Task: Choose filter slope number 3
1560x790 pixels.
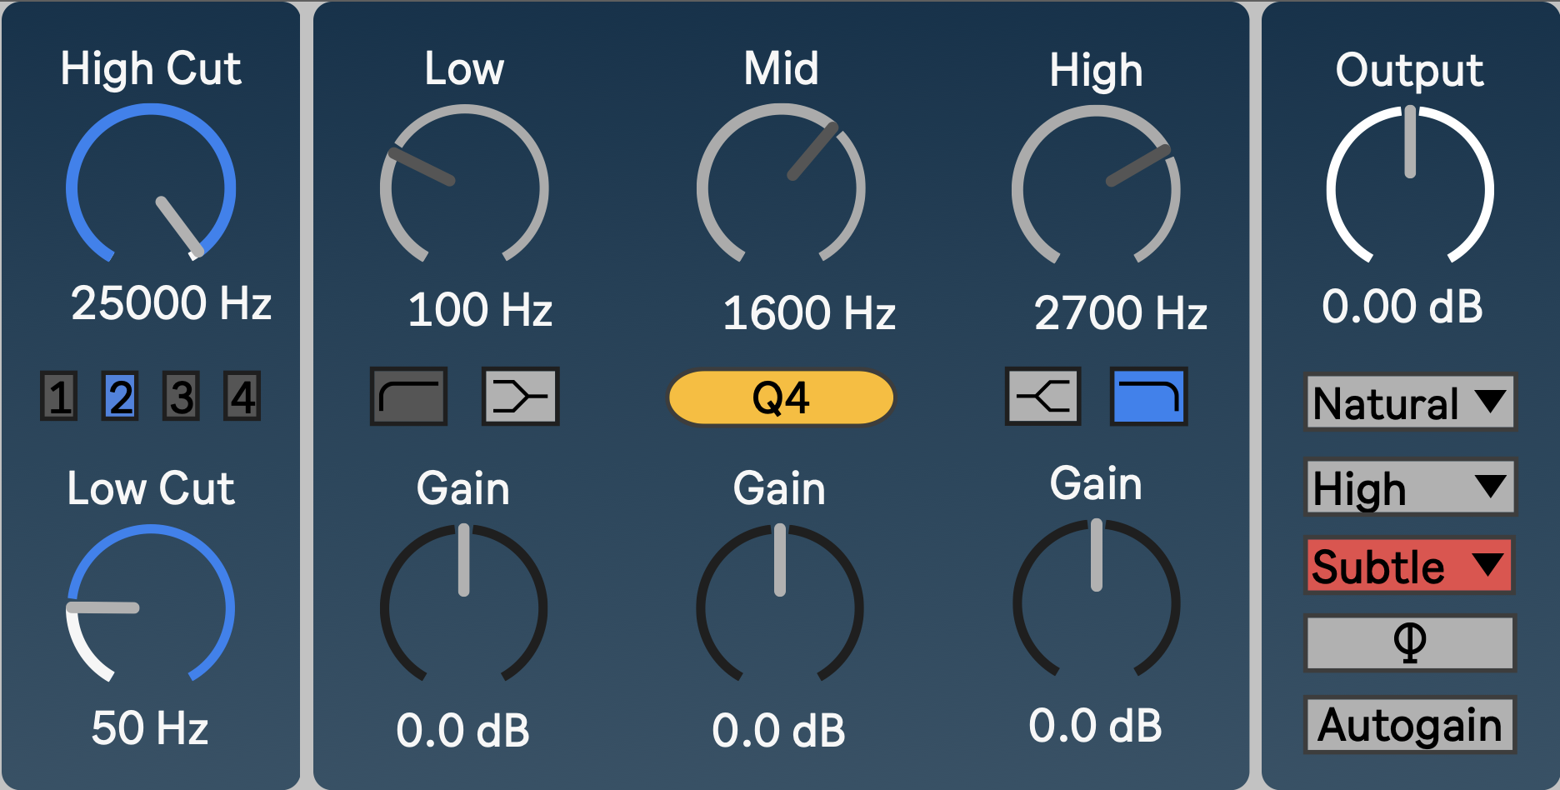Action: click(x=182, y=397)
